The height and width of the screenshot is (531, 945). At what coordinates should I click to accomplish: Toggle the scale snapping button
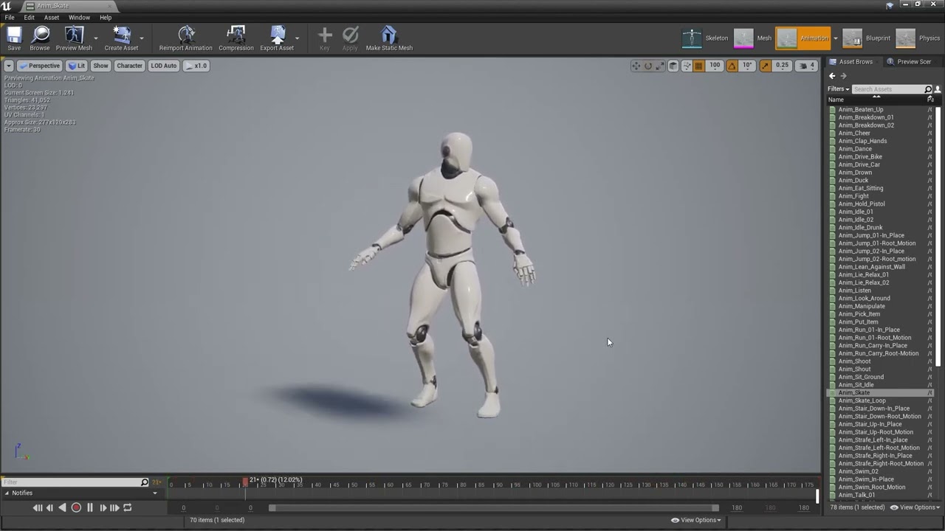(x=765, y=66)
